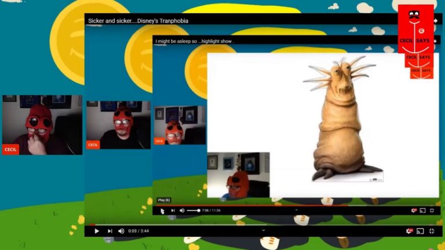Adjust the inner player's volume slider

(194, 210)
